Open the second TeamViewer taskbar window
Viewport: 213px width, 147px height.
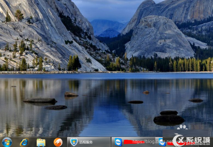click(x=177, y=142)
